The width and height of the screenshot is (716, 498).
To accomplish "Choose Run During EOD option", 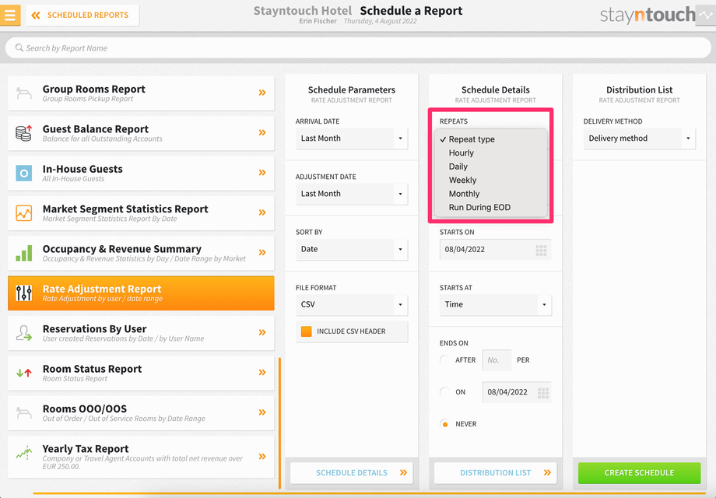I will [491, 207].
